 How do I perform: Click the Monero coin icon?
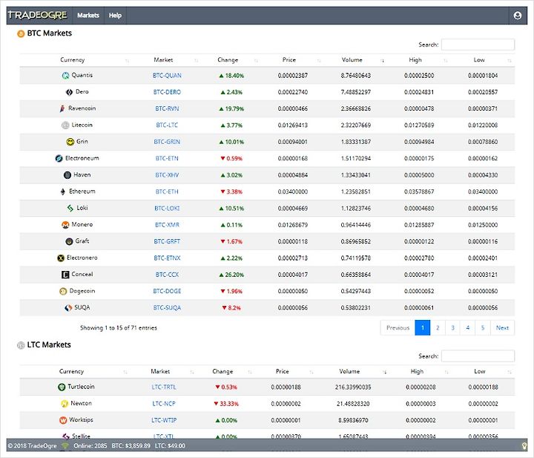tap(65, 225)
